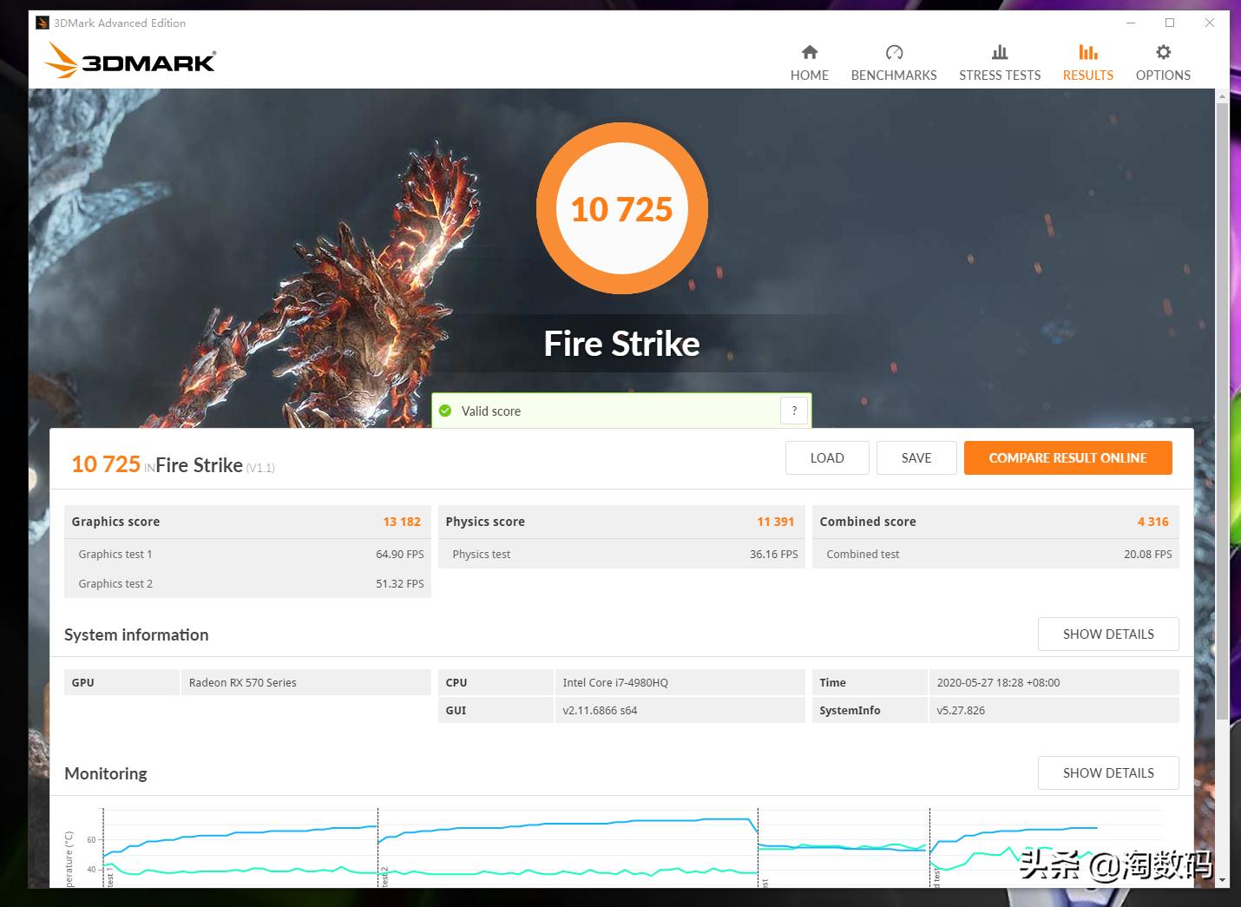Switch to the RESULTS tab

[x=1087, y=75]
